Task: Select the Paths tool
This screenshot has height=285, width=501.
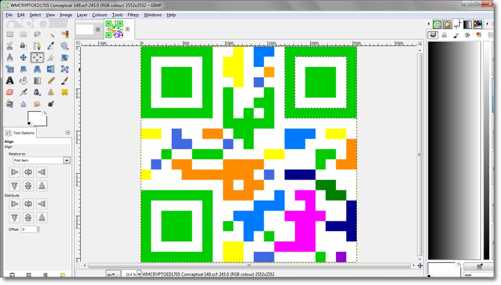Action: [x=37, y=46]
